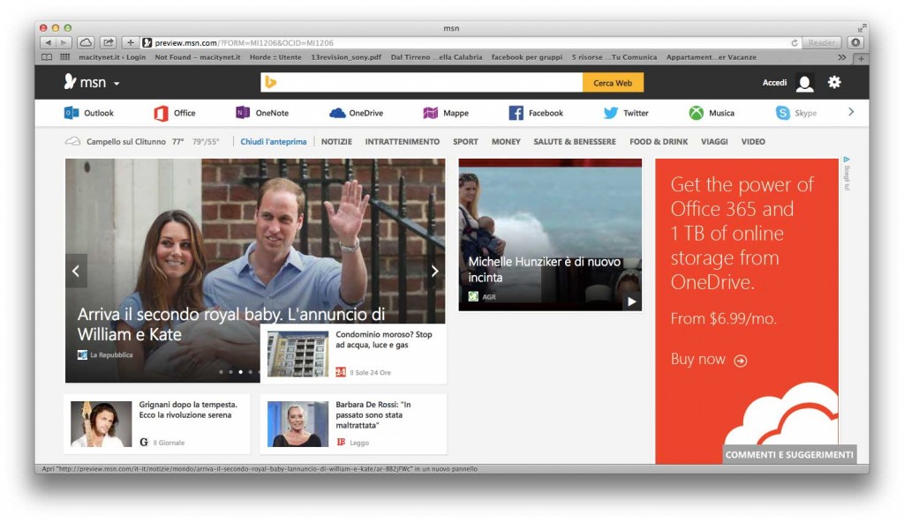Open Skype service icon
This screenshot has width=904, height=522.
click(x=782, y=113)
